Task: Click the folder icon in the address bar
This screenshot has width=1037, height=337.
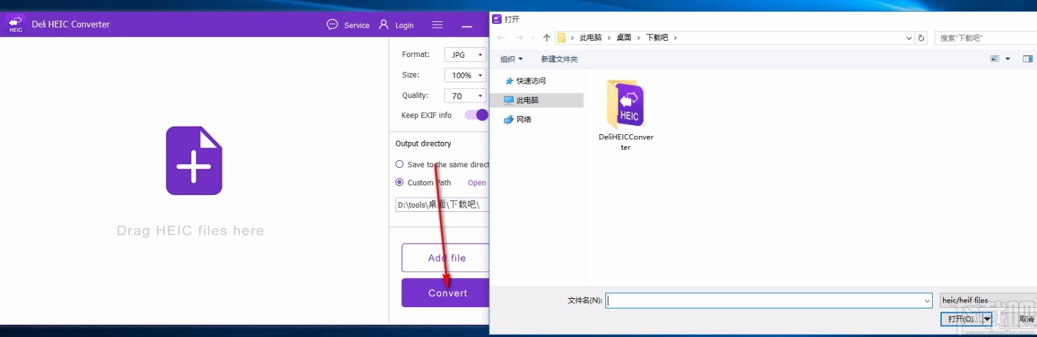Action: point(561,38)
